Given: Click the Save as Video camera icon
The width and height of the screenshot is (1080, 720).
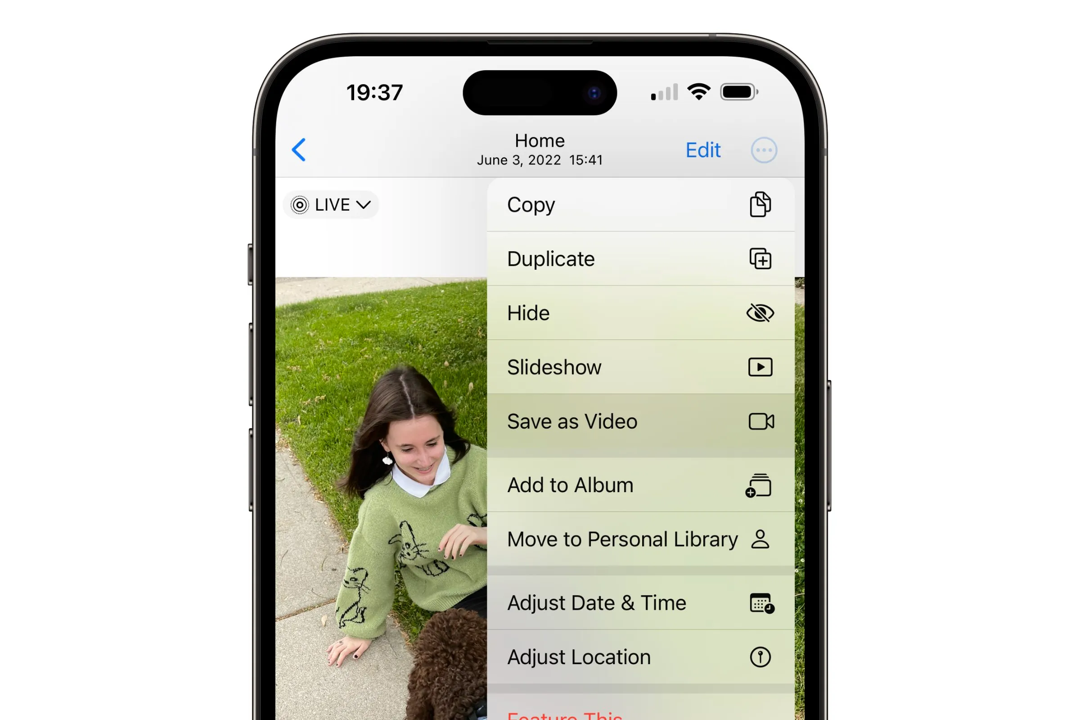Looking at the screenshot, I should pyautogui.click(x=759, y=420).
